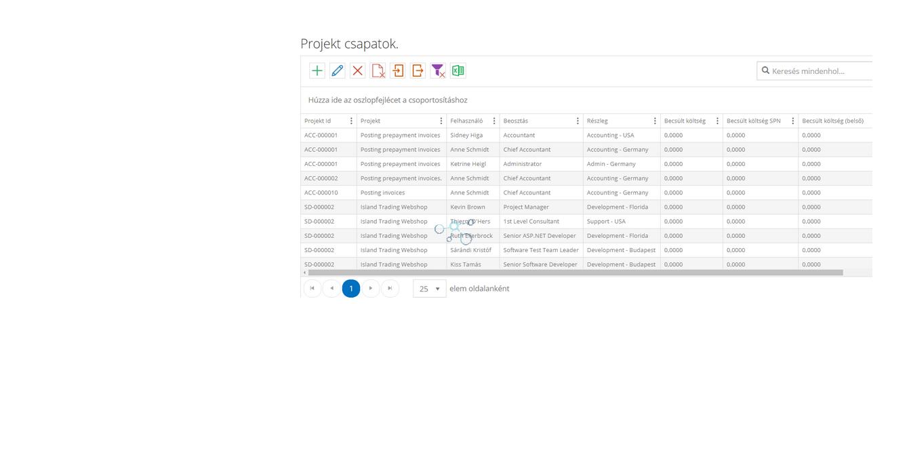Open the Részleg column menu dots

click(655, 121)
